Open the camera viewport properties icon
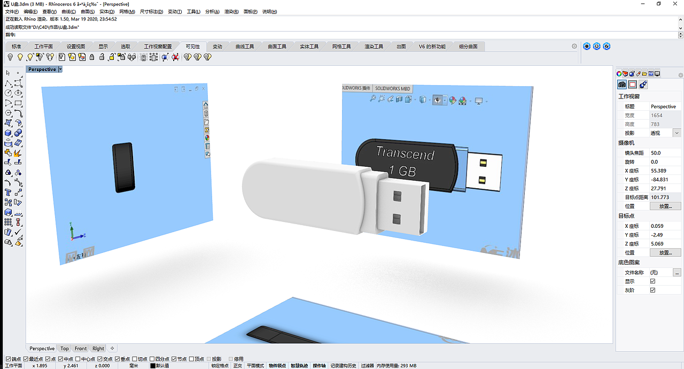This screenshot has width=684, height=369. pos(622,84)
